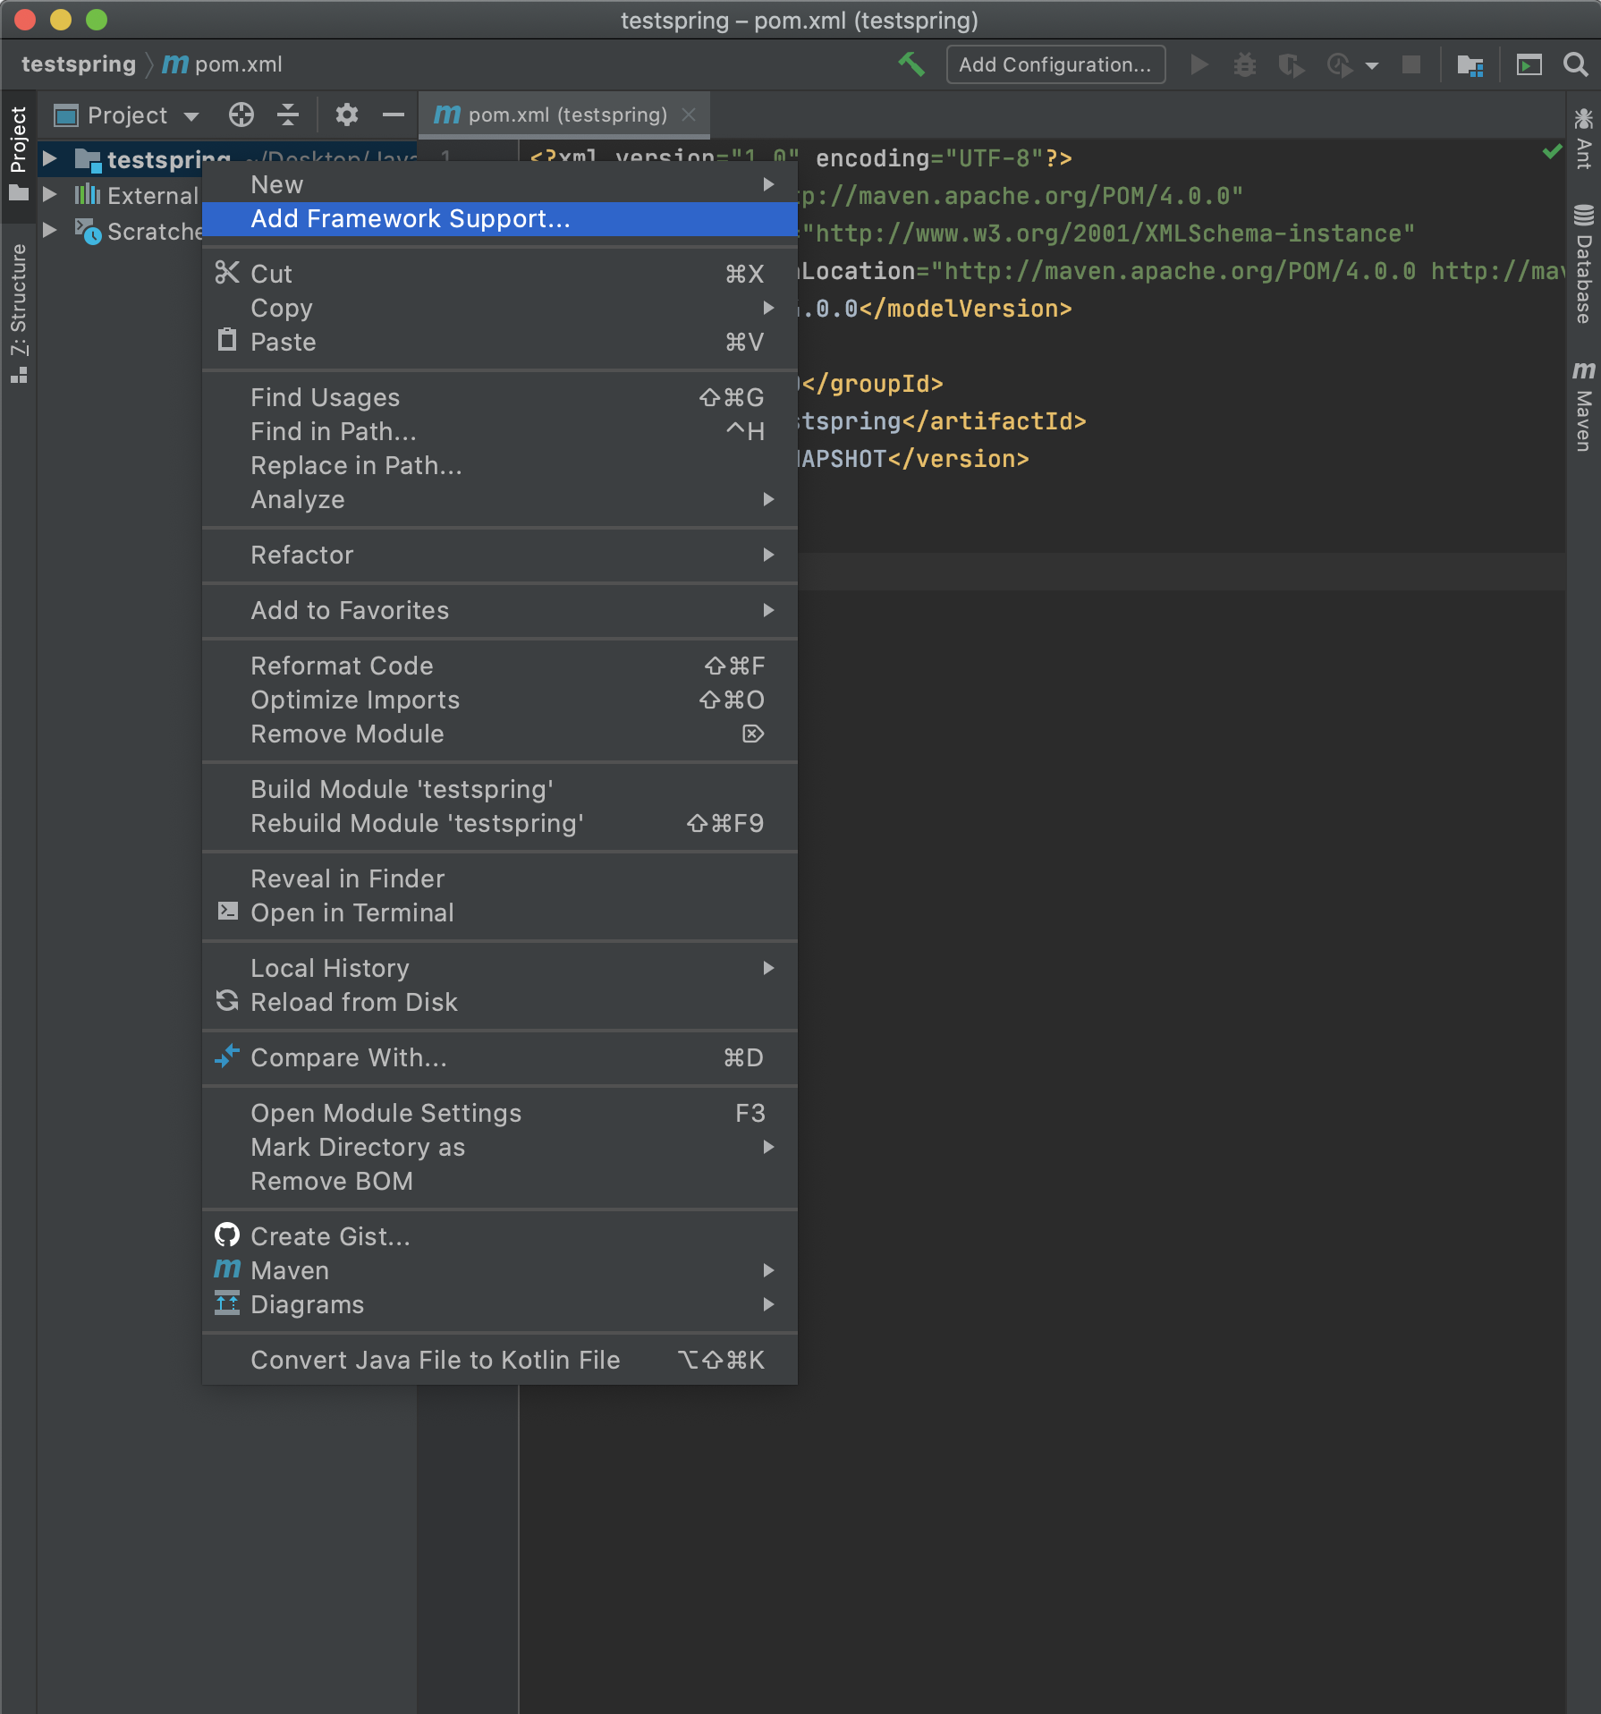This screenshot has height=1714, width=1601.
Task: Open the Ant tool window
Action: (x=1583, y=139)
